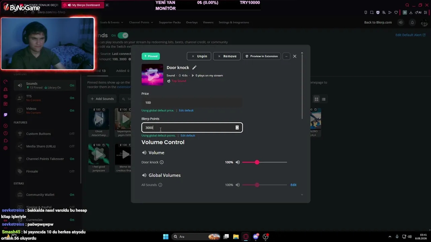431x242 pixels.
Task: Adjust the All Sounds global volume slider
Action: click(264, 185)
